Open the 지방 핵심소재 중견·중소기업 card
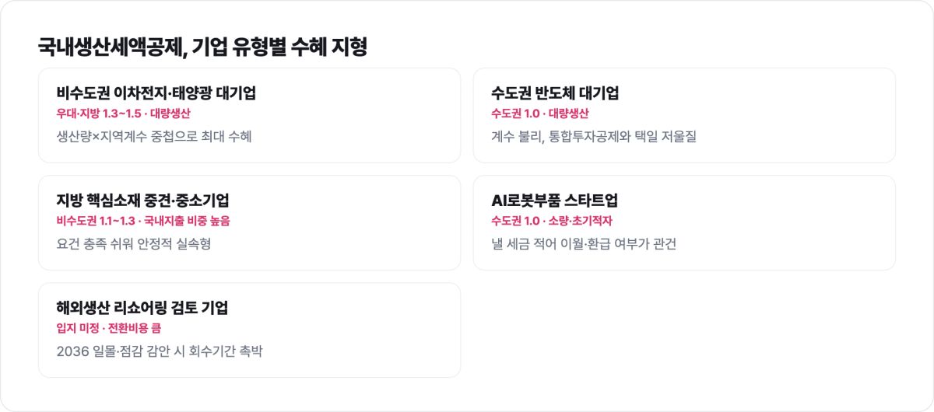 click(x=249, y=222)
